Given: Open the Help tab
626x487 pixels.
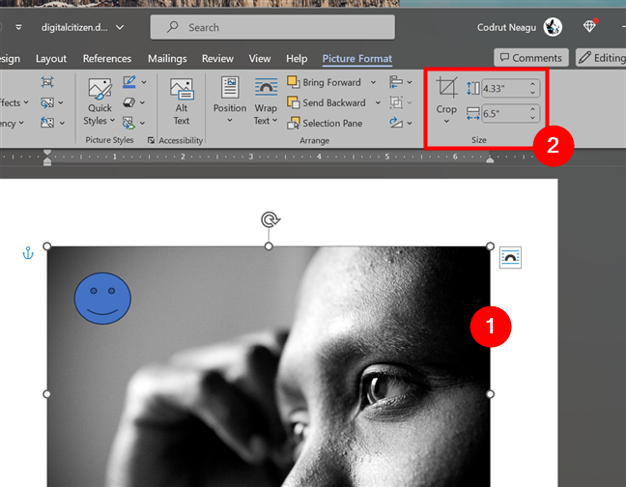Looking at the screenshot, I should click(x=297, y=59).
